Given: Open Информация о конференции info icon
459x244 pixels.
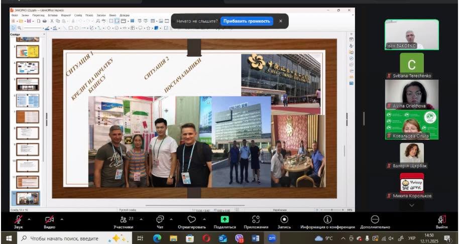Looking at the screenshot, I should [327, 219].
